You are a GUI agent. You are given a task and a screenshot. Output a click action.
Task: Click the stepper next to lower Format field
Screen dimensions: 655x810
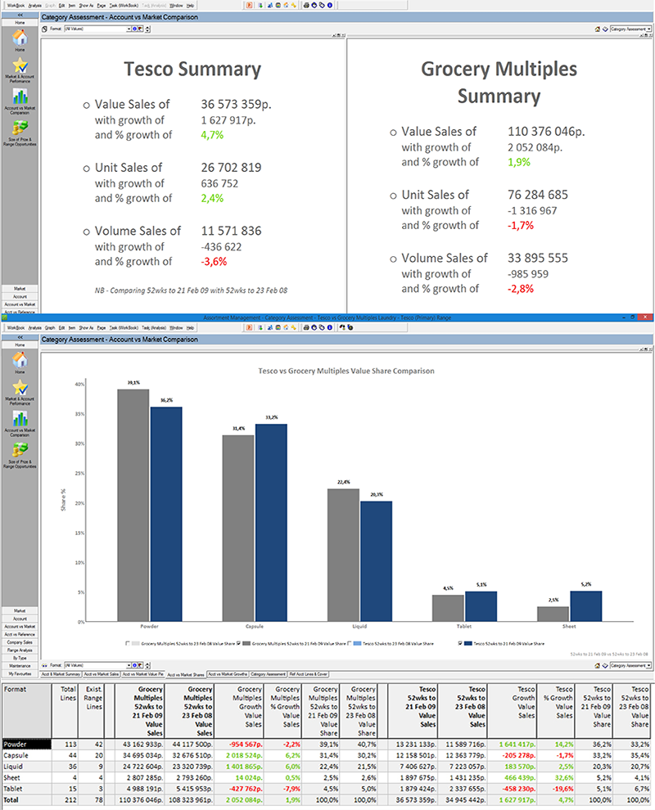pos(148,665)
